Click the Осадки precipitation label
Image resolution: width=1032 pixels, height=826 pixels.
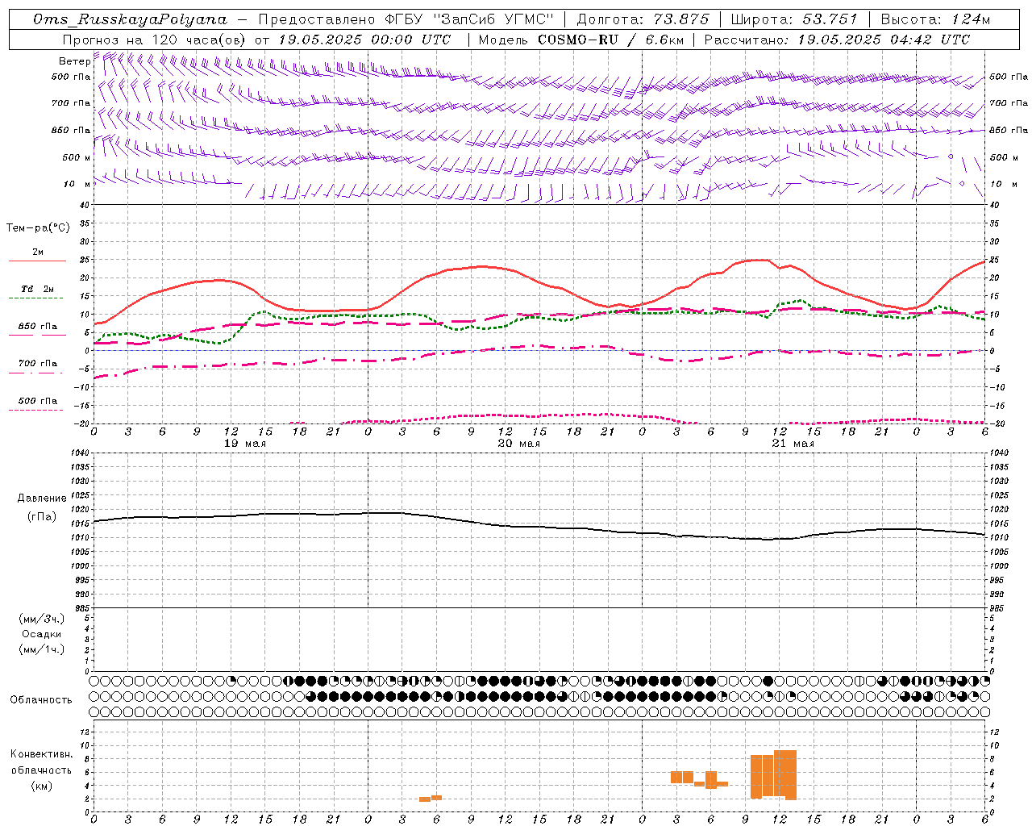click(x=42, y=634)
